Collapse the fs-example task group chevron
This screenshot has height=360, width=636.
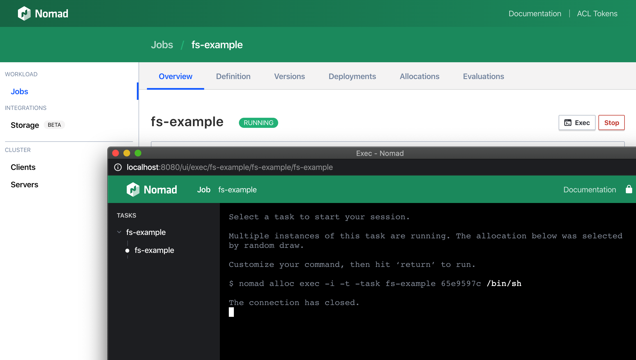tap(119, 232)
